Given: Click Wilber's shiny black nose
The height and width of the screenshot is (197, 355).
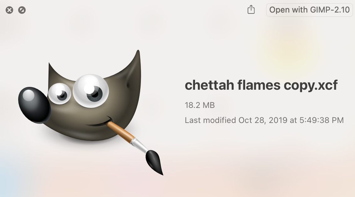Looking at the screenshot, I should (x=34, y=105).
